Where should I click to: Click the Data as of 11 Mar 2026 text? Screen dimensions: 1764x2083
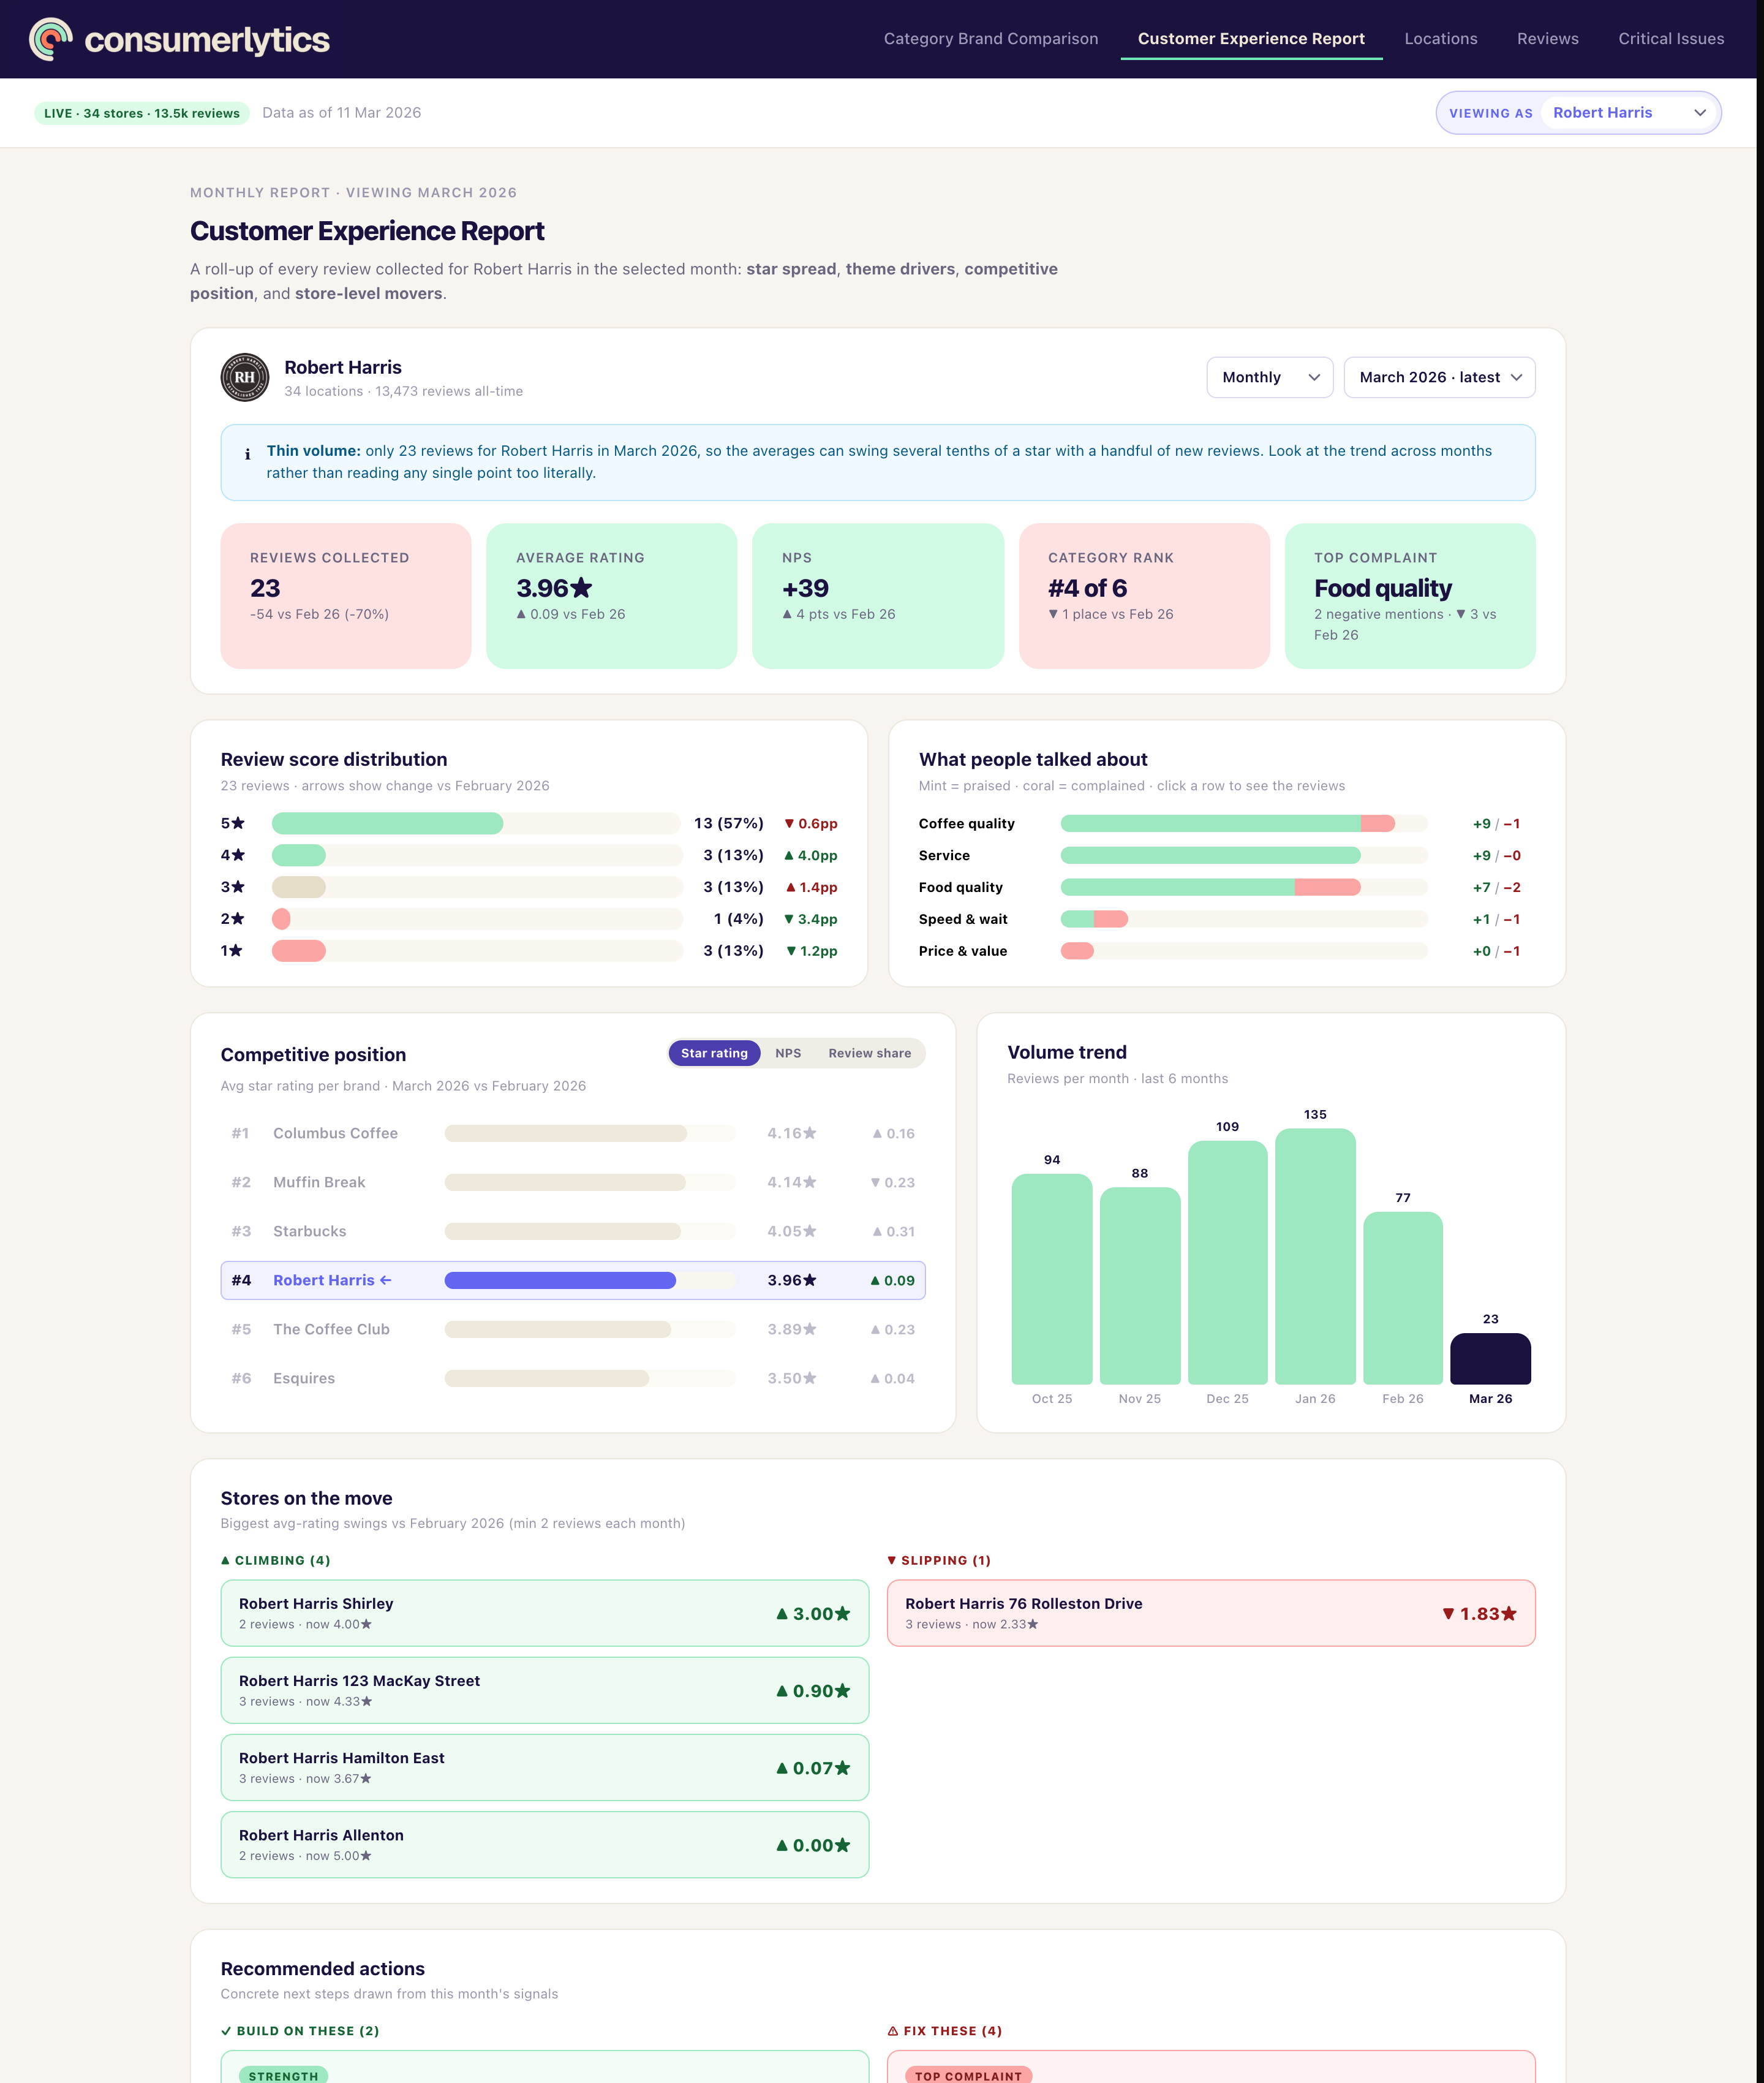341,113
